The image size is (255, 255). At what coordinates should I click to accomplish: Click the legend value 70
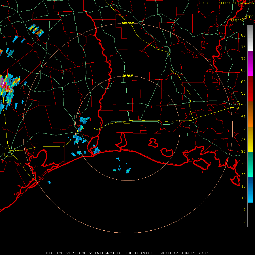[x=243, y=59]
